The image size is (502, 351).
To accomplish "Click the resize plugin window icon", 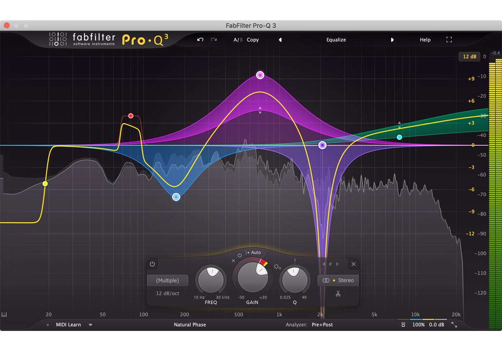I will click(454, 325).
